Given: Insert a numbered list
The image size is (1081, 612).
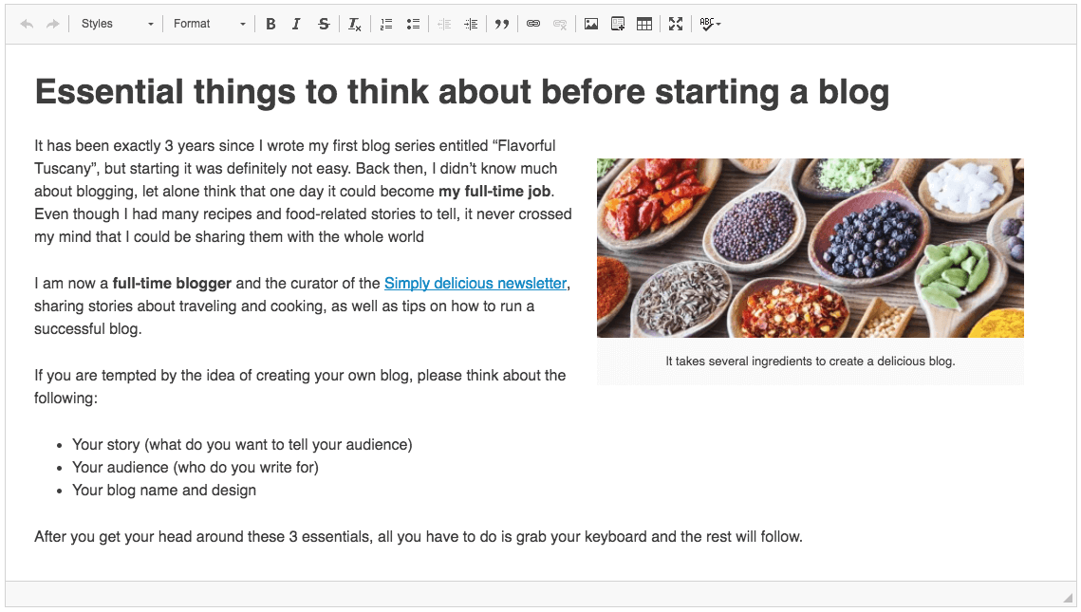Looking at the screenshot, I should (386, 24).
